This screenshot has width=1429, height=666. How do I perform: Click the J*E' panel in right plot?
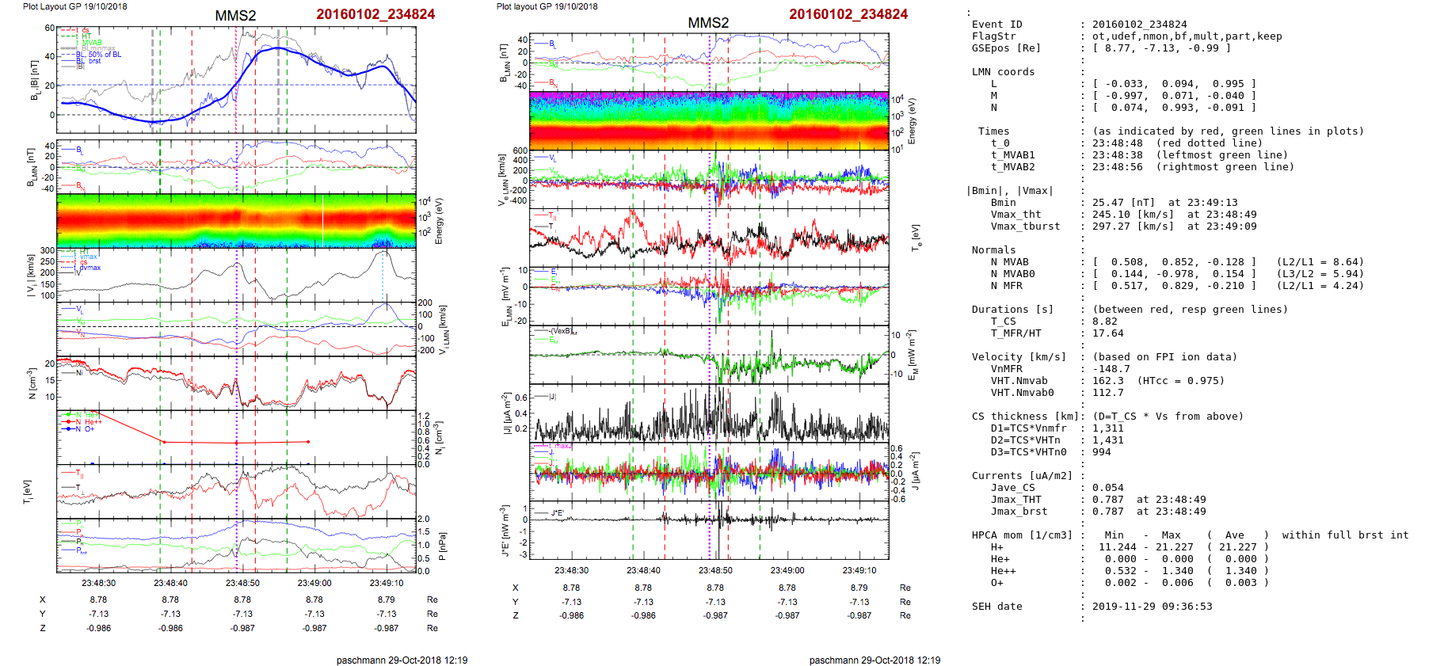pyautogui.click(x=709, y=530)
